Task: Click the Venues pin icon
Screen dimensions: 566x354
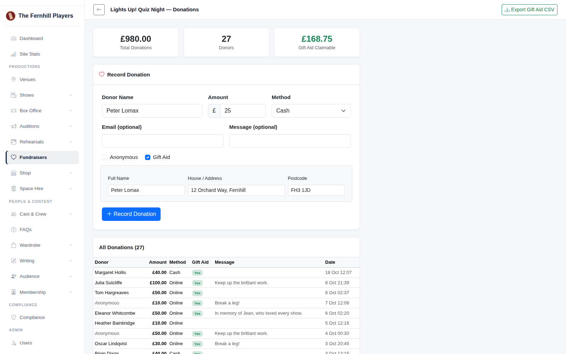Action: coord(13,80)
